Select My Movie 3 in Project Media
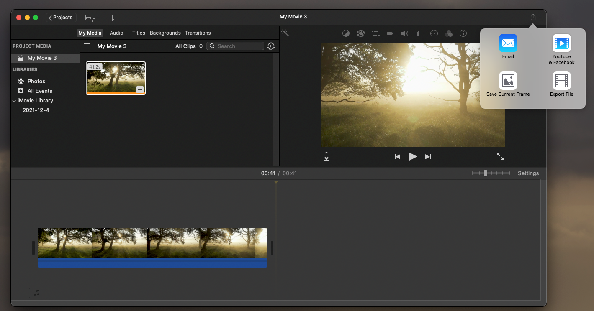 (x=45, y=58)
